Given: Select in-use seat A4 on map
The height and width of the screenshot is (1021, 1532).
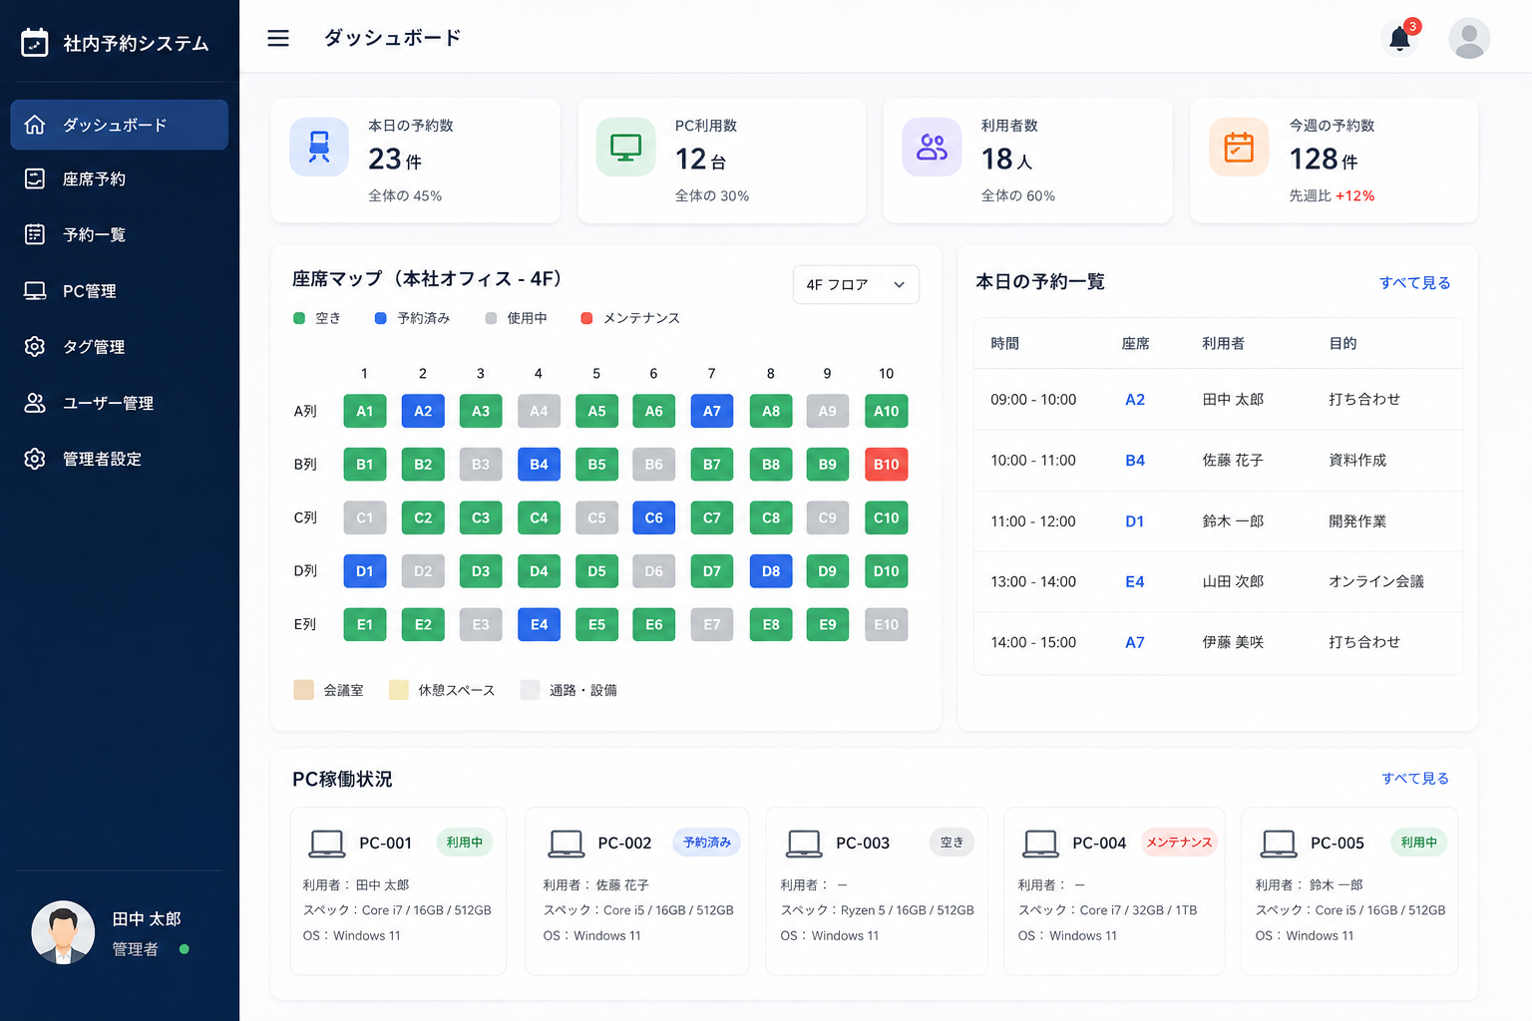Looking at the screenshot, I should coord(539,411).
